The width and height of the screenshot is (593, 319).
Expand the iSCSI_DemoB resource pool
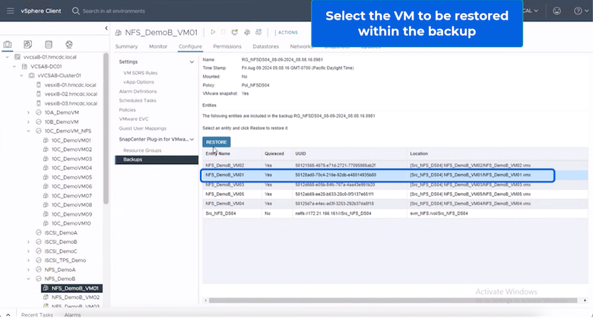28,242
